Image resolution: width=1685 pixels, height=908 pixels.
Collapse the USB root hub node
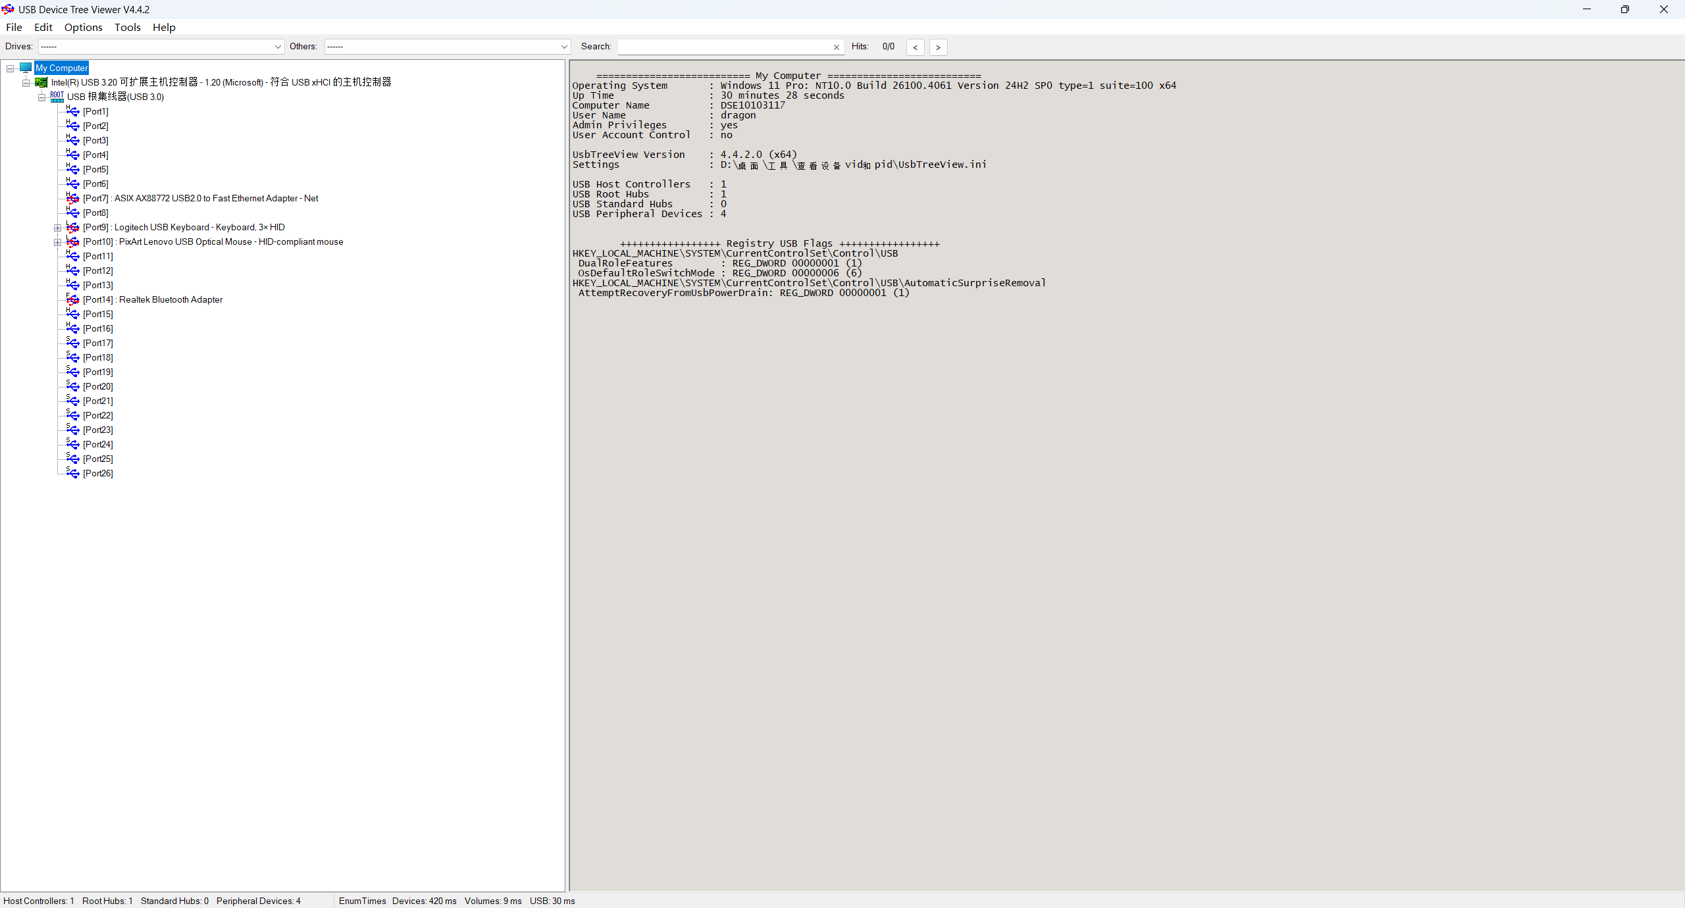tap(41, 97)
